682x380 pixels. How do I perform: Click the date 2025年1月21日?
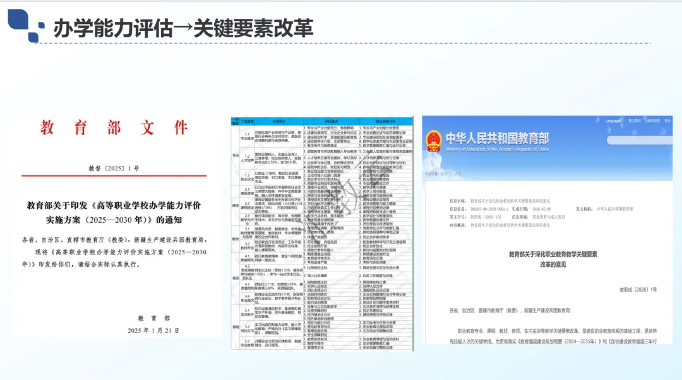coord(153,330)
